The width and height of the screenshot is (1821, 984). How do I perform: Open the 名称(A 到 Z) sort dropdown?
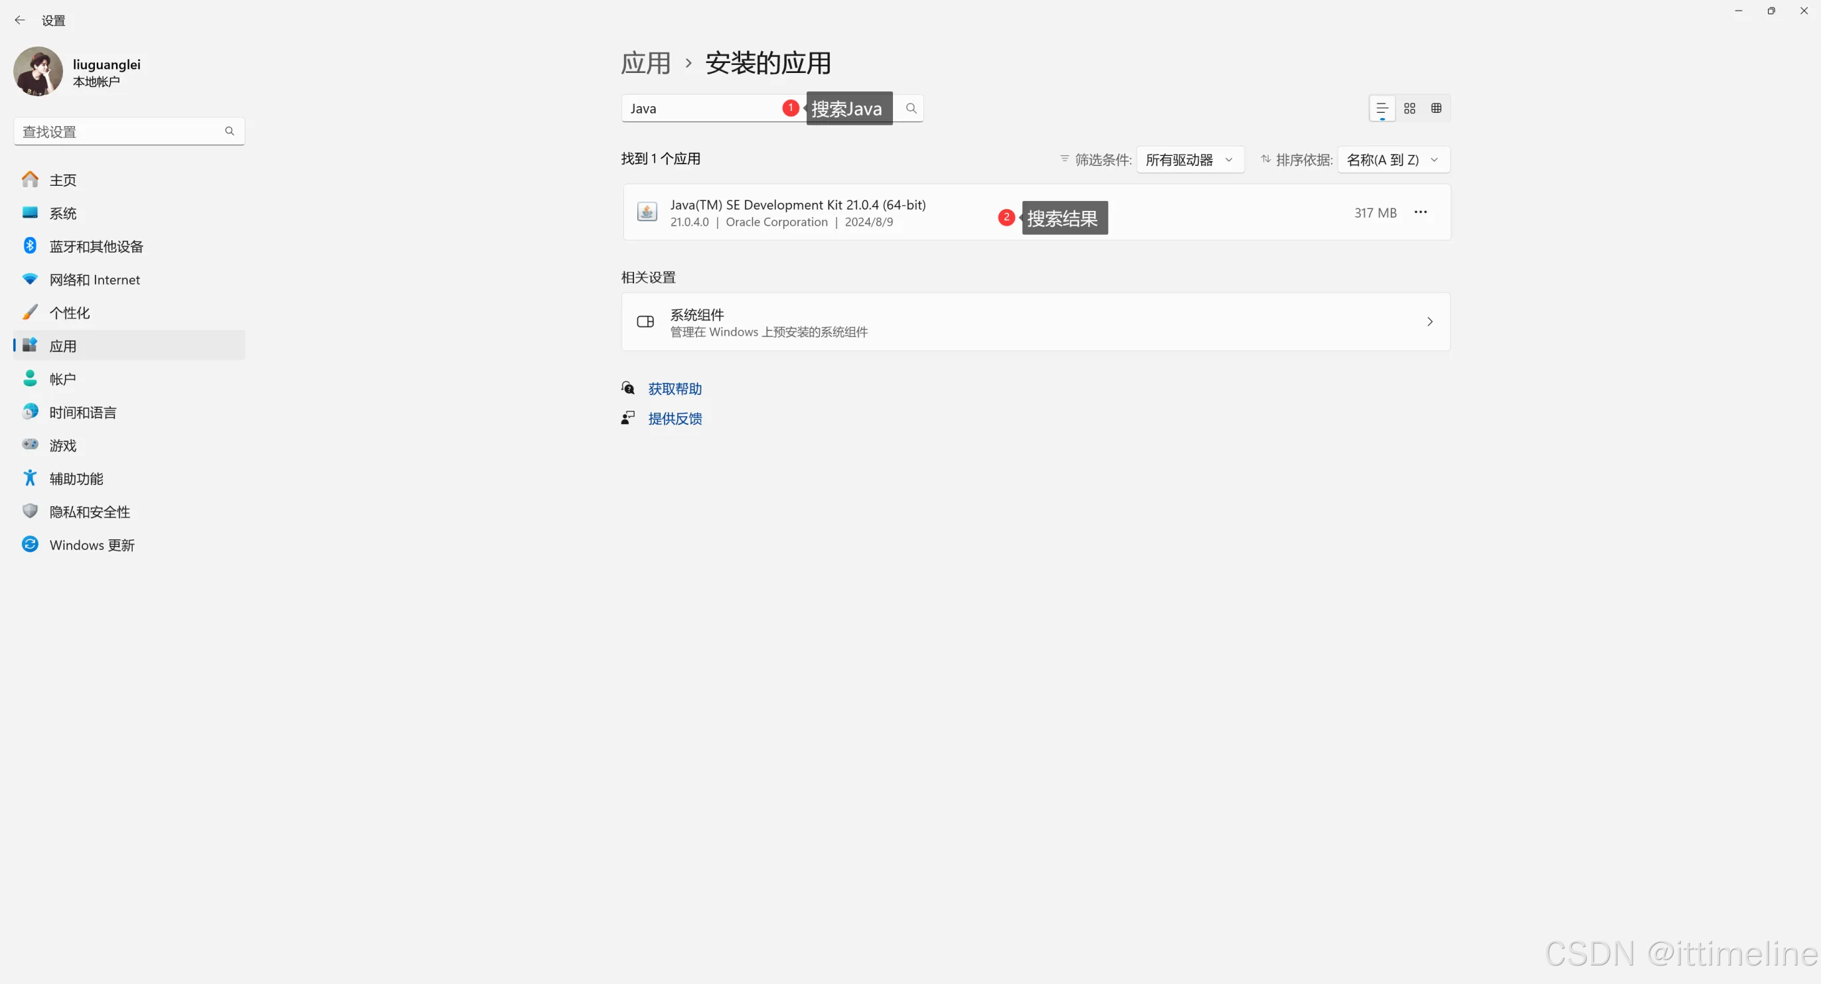tap(1393, 160)
